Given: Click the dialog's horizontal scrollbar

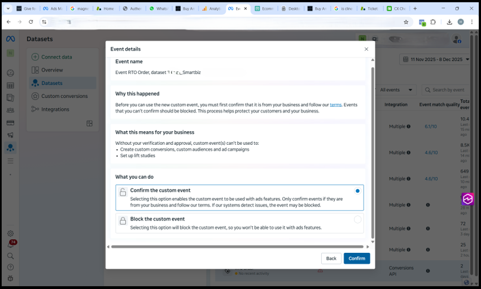Looking at the screenshot, I should pos(237,247).
